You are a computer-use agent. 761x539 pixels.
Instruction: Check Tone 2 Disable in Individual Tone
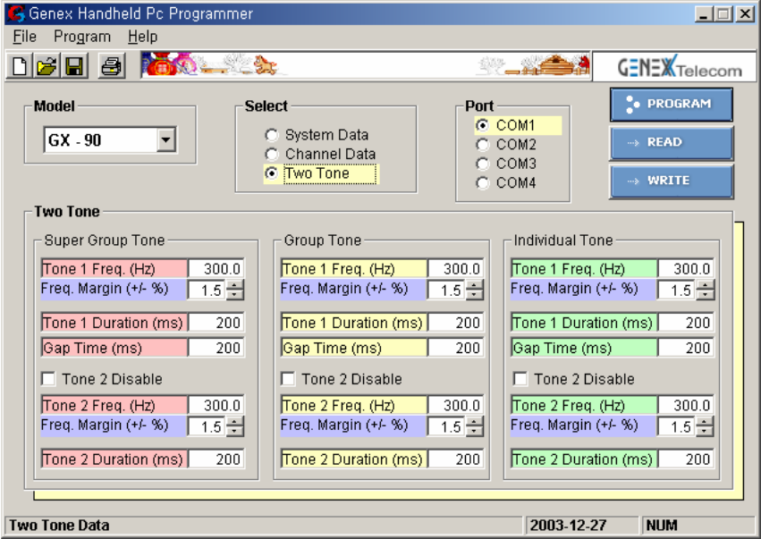(x=520, y=378)
